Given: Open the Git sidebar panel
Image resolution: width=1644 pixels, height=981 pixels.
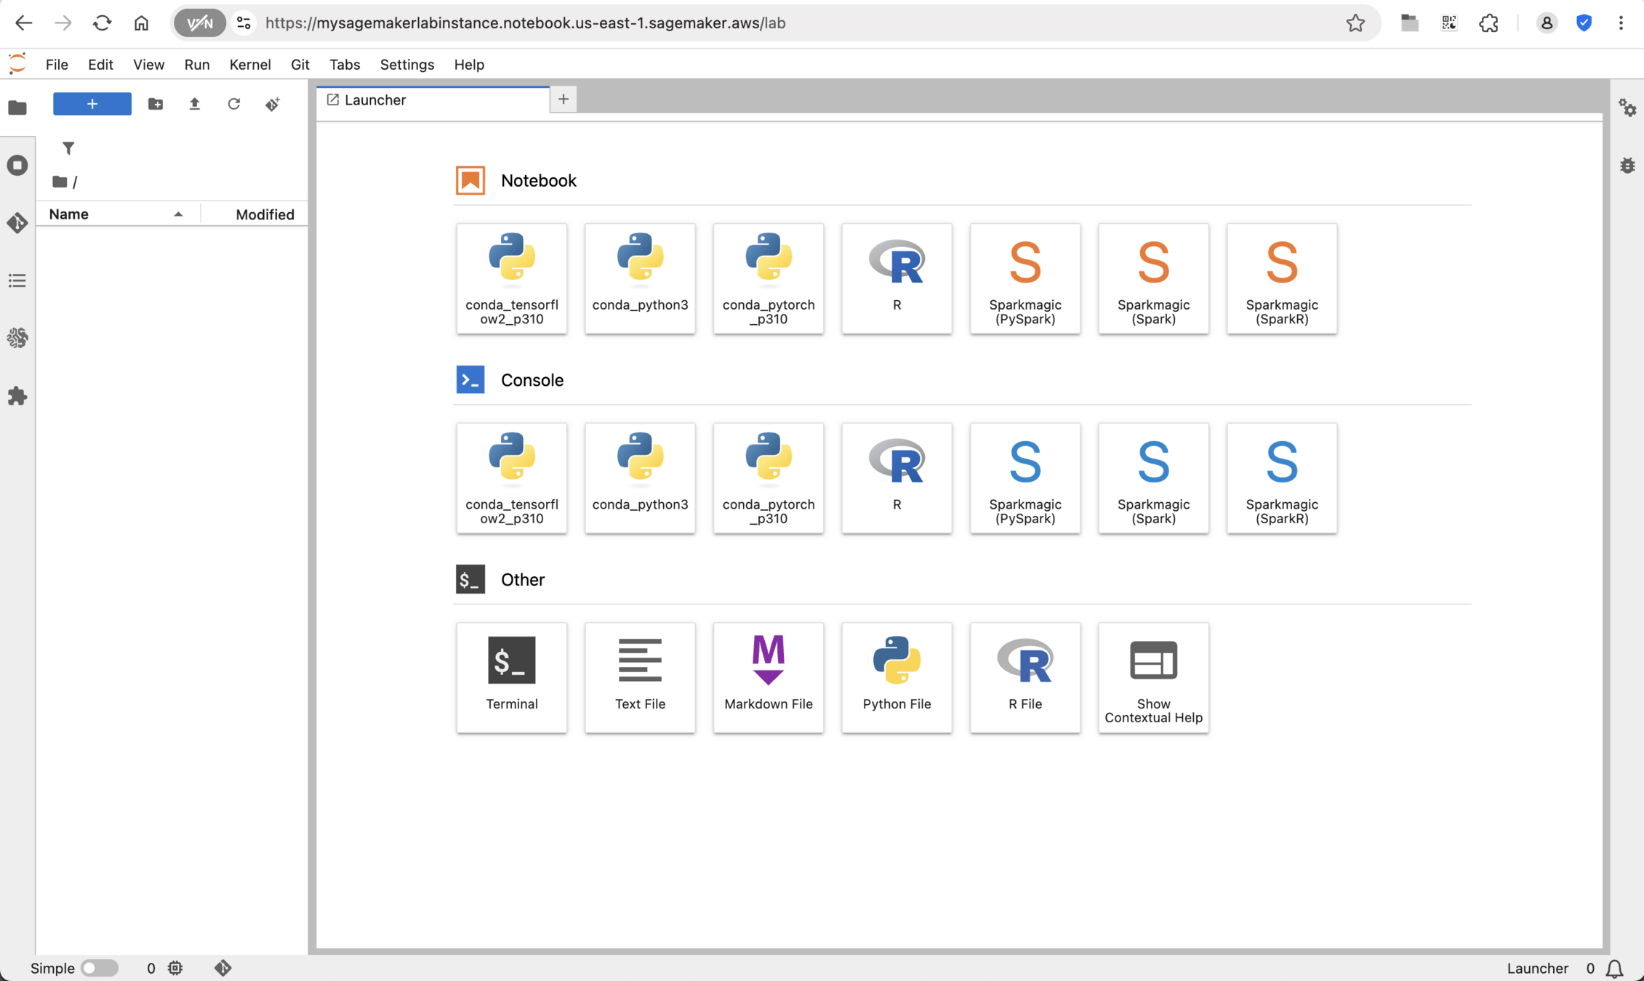Looking at the screenshot, I should [17, 222].
